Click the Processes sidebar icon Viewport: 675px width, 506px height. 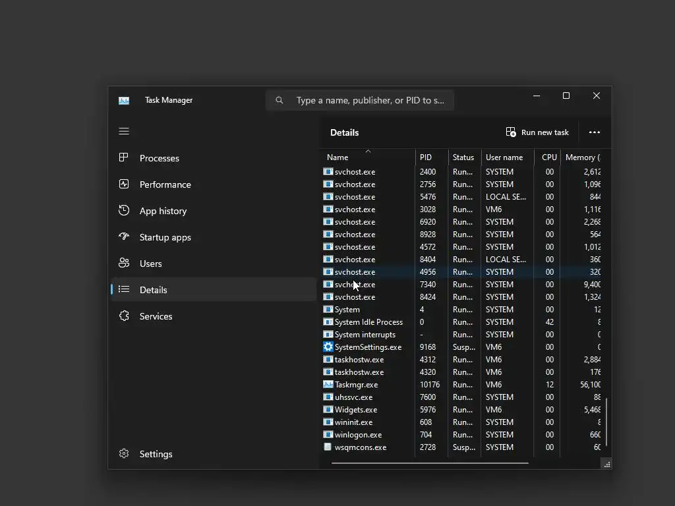click(x=123, y=157)
